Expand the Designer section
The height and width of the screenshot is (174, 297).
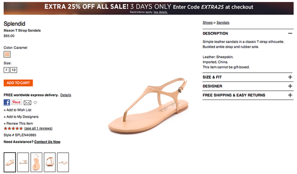290,86
